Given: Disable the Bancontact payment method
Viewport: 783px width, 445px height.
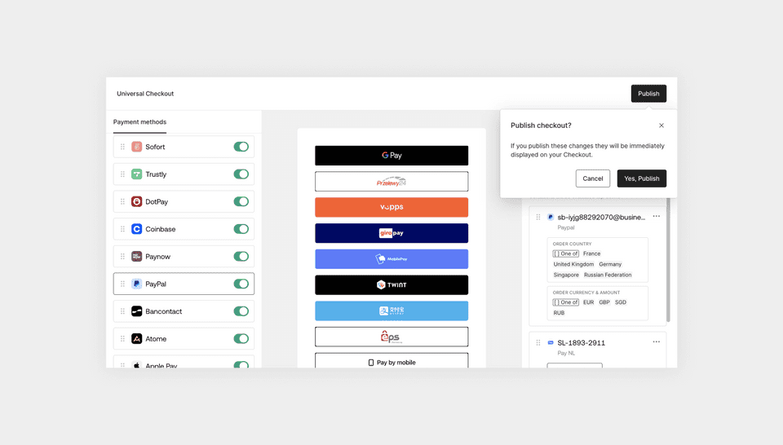Looking at the screenshot, I should pos(241,311).
